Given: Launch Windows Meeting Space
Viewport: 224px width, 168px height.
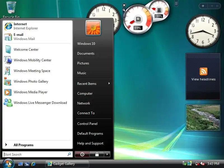Looking at the screenshot, I should click(x=38, y=71).
